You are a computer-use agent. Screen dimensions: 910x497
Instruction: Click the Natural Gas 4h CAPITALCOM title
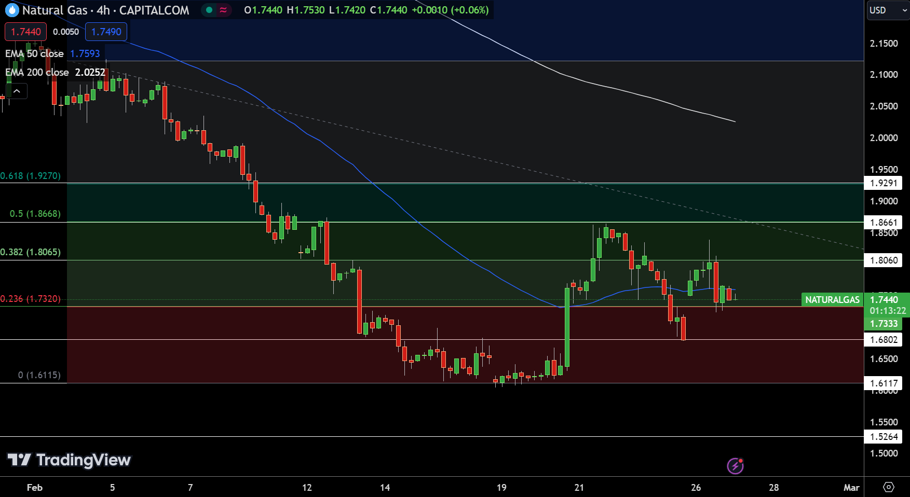(x=106, y=10)
